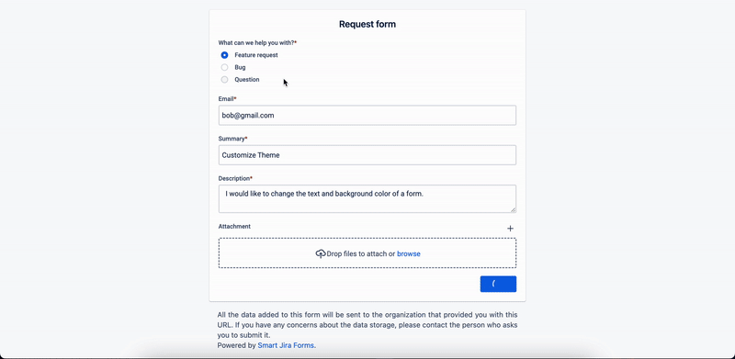Click the Bug option label text

click(x=240, y=67)
